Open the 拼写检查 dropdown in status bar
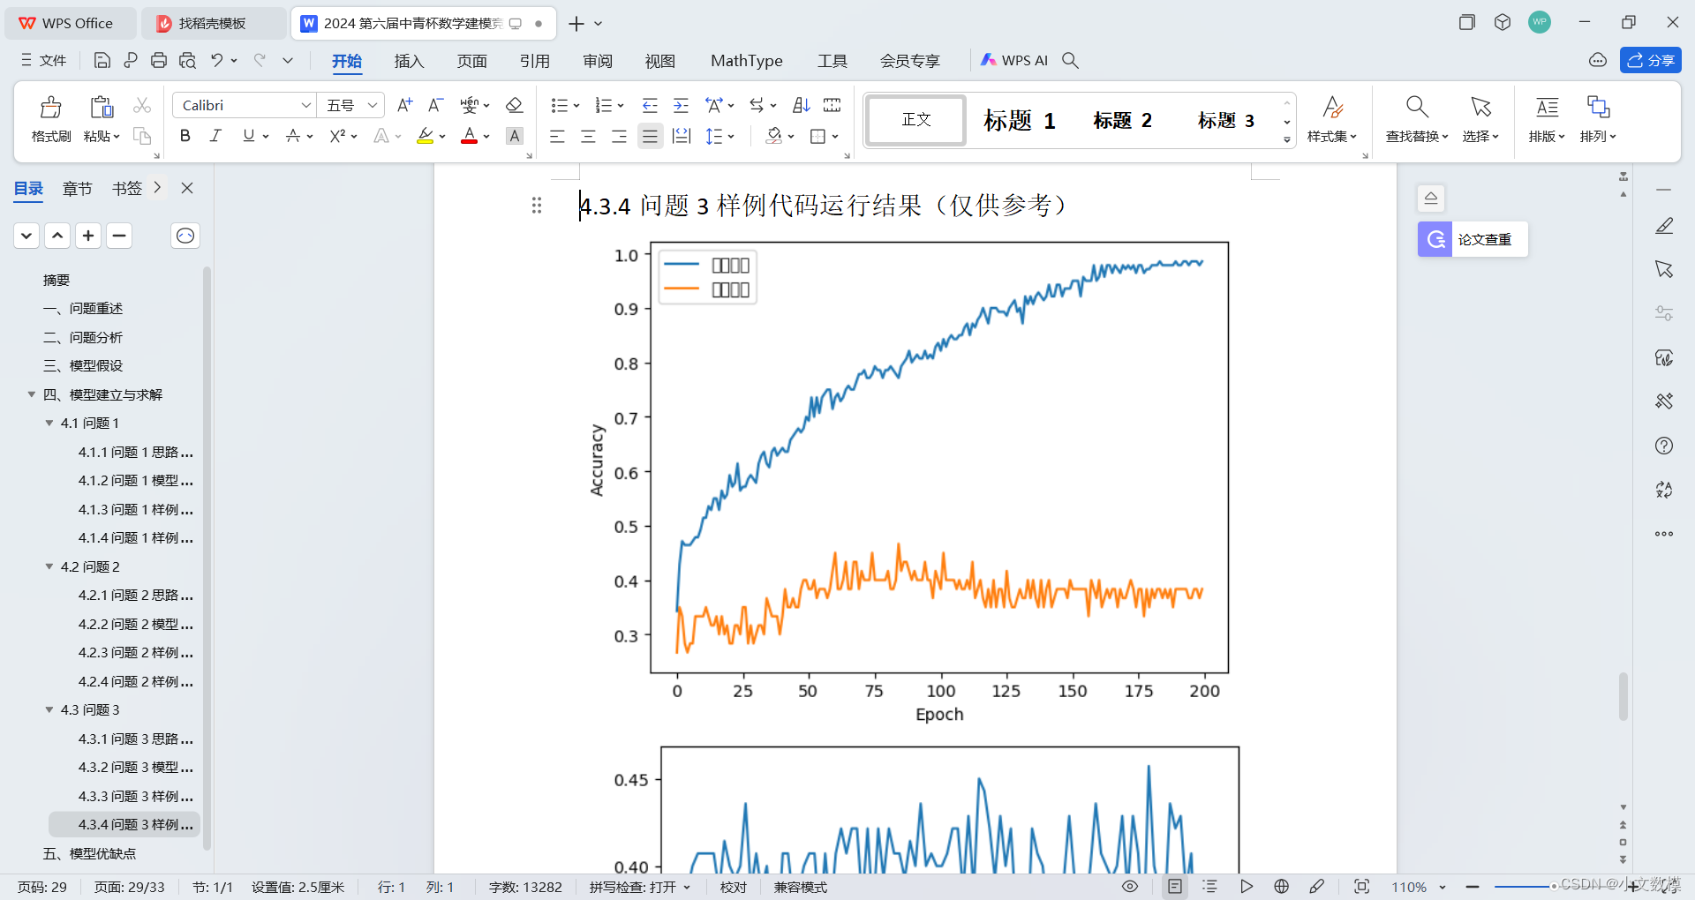 (687, 888)
